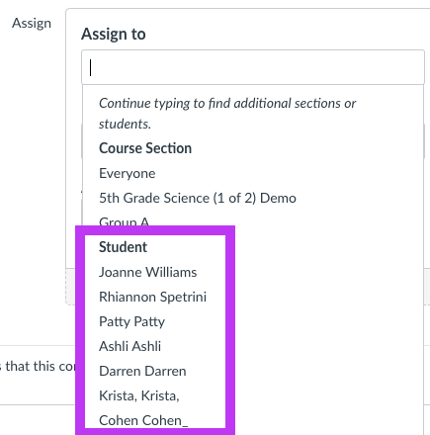Focus the Assign to search input field
The width and height of the screenshot is (430, 435).
pos(253,67)
